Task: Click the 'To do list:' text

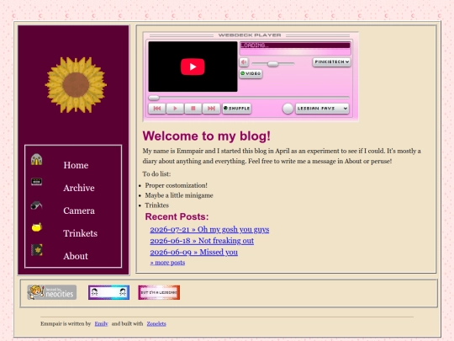Action: (x=156, y=174)
